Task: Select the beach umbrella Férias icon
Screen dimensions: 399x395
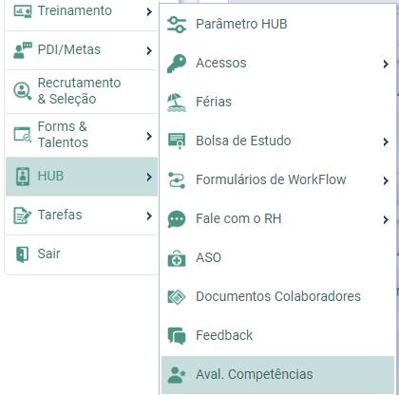Action: pyautogui.click(x=177, y=103)
